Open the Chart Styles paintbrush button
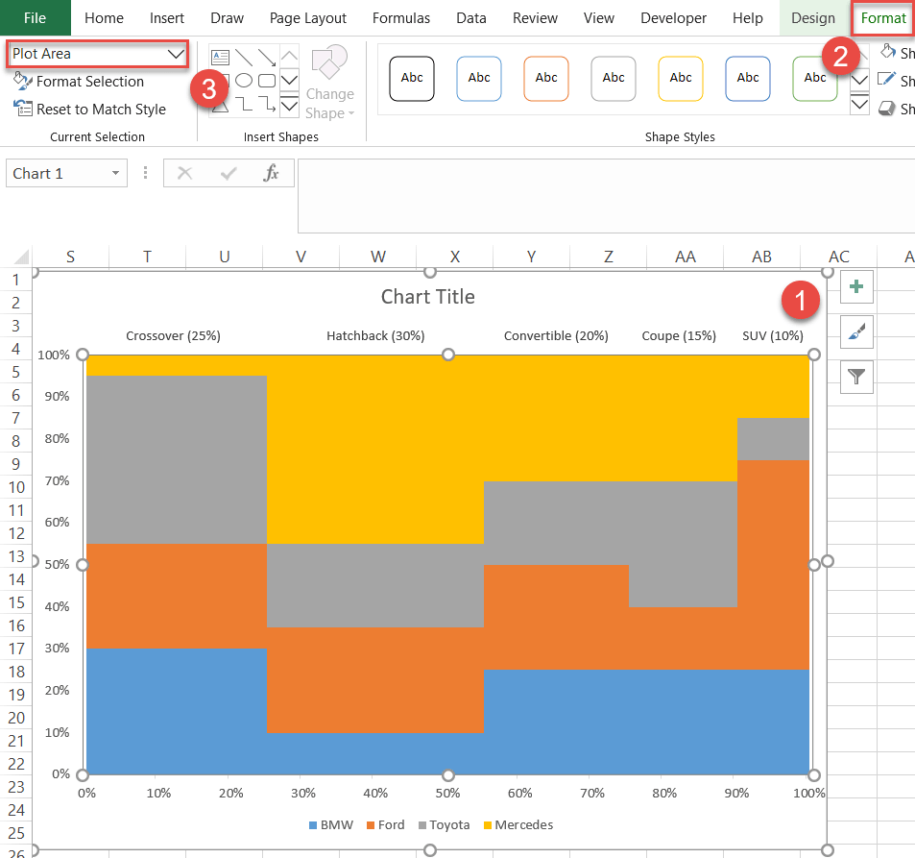The width and height of the screenshot is (915, 858). click(x=856, y=331)
